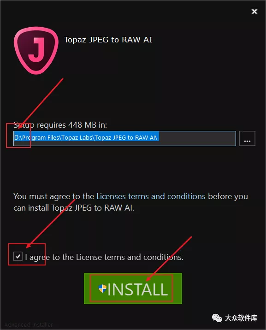Click the 'You must agree to the' text
Image resolution: width=266 pixels, height=330 pixels.
53,196
